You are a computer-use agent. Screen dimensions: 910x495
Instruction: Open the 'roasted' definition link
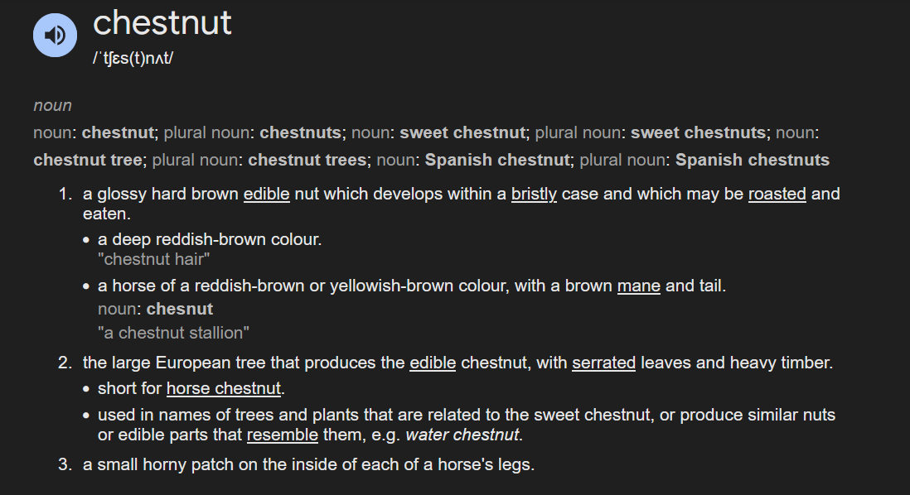coord(777,194)
